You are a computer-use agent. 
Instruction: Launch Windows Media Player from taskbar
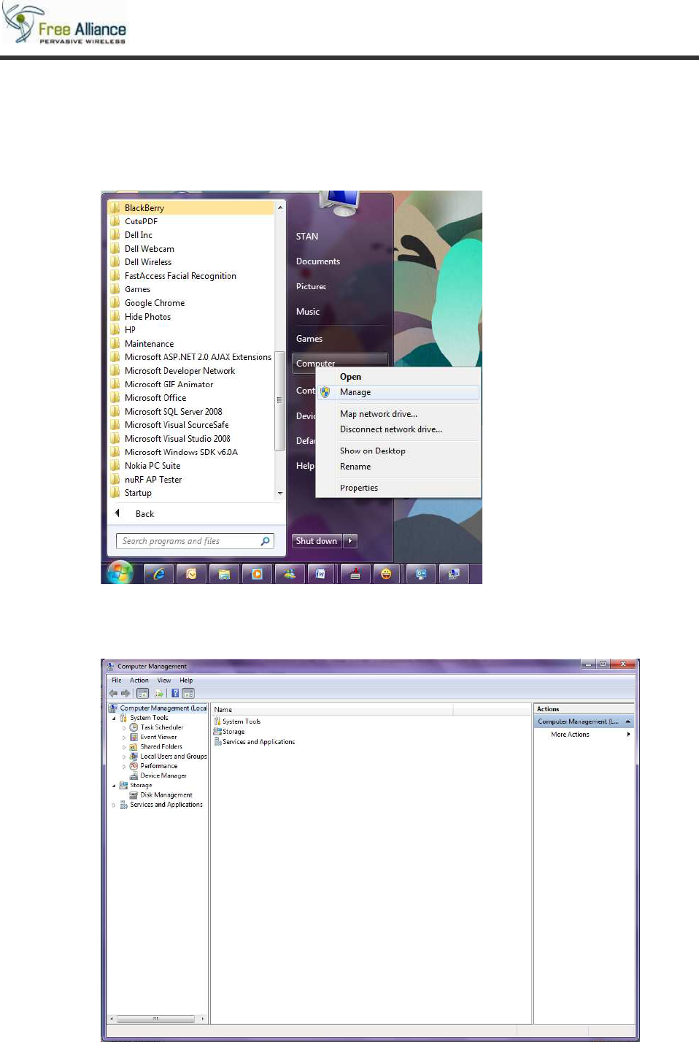point(257,574)
